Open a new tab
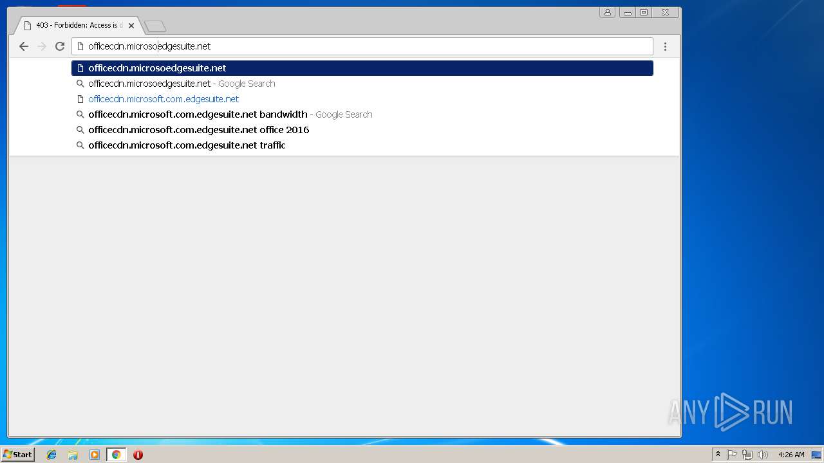 (x=155, y=26)
